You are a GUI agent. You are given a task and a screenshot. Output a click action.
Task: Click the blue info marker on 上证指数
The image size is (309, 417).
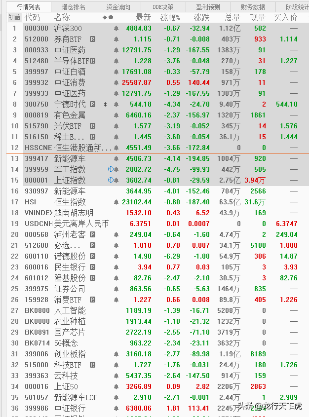(x=111, y=180)
